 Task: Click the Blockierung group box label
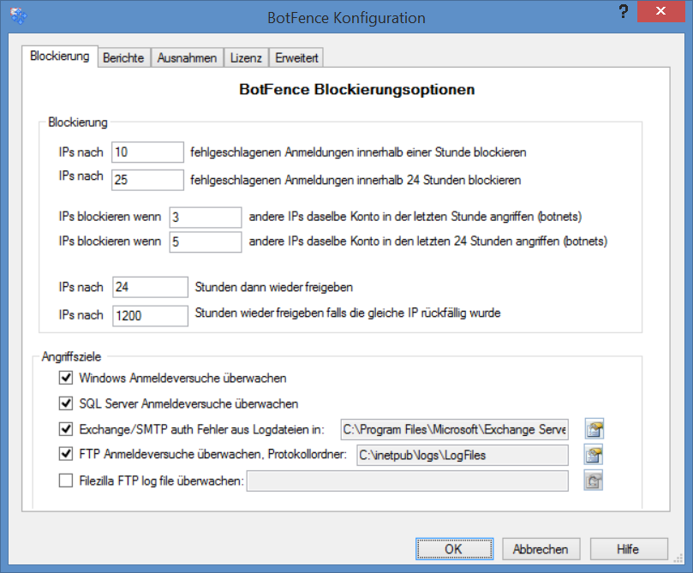(78, 122)
